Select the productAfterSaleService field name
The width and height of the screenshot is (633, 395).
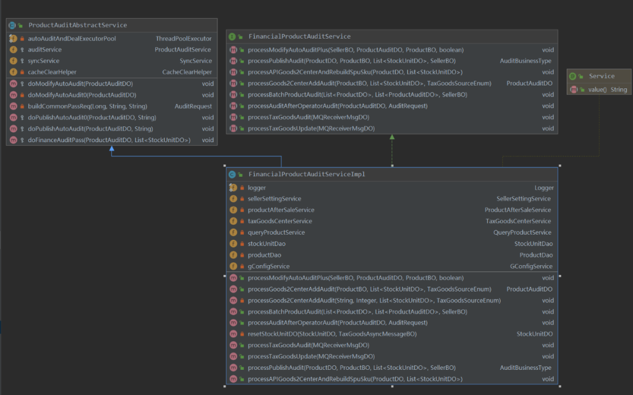[x=281, y=210]
